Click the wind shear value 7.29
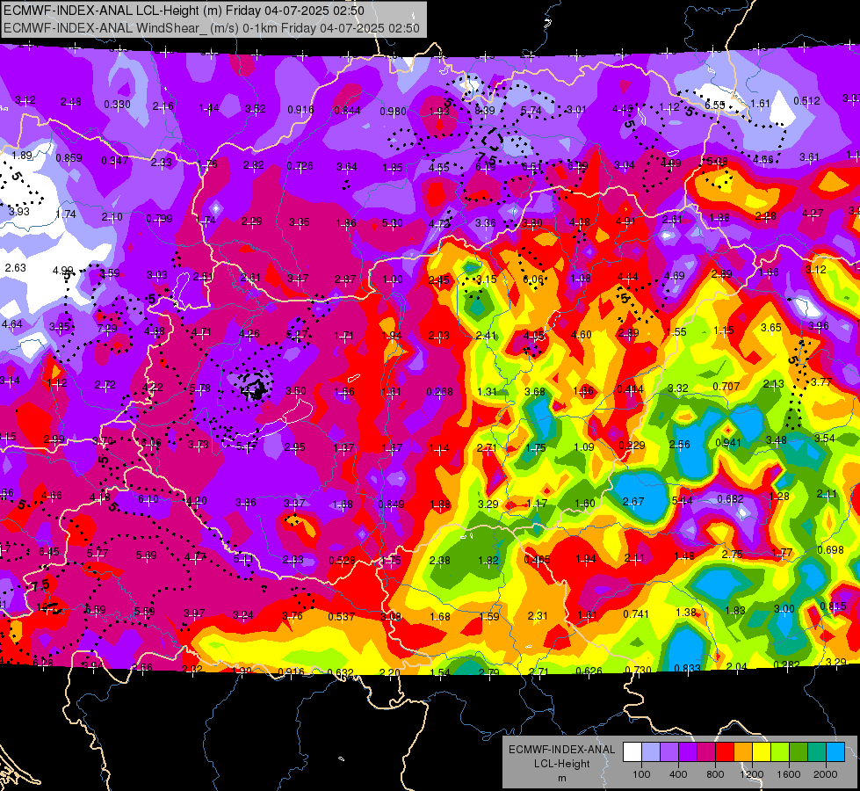 point(107,328)
